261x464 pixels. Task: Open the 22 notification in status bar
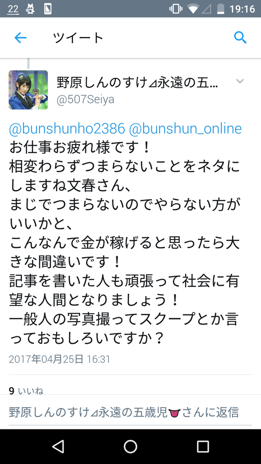coord(13,9)
